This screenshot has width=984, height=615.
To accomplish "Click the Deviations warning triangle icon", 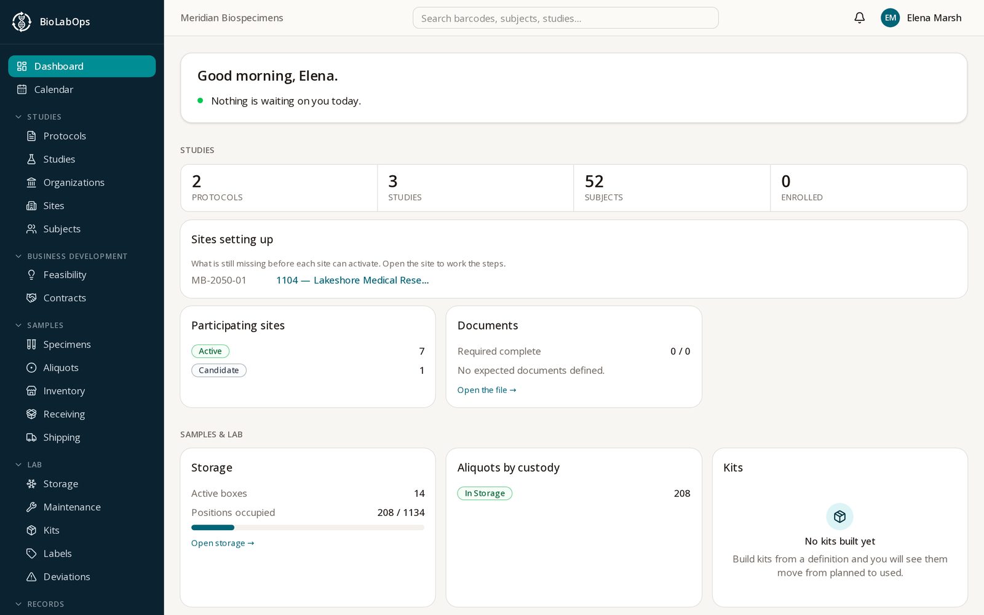I will 31,577.
